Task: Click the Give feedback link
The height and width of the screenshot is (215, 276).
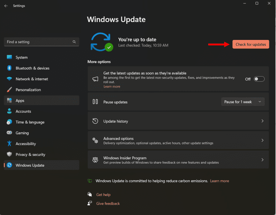Action: (x=108, y=203)
